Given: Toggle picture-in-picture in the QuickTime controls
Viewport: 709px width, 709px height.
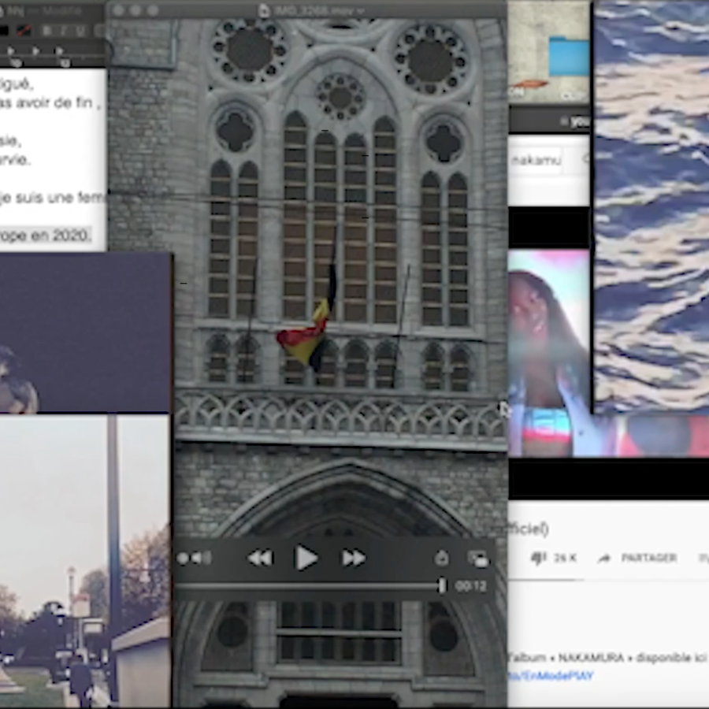Looking at the screenshot, I should click(x=477, y=559).
